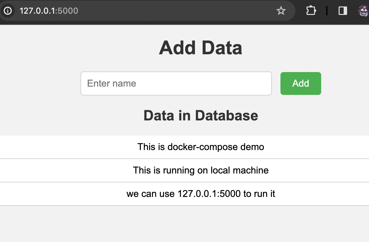Viewport: 369px width, 242px height.
Task: Open the Extensions puzzle-piece menu
Action: pyautogui.click(x=311, y=11)
